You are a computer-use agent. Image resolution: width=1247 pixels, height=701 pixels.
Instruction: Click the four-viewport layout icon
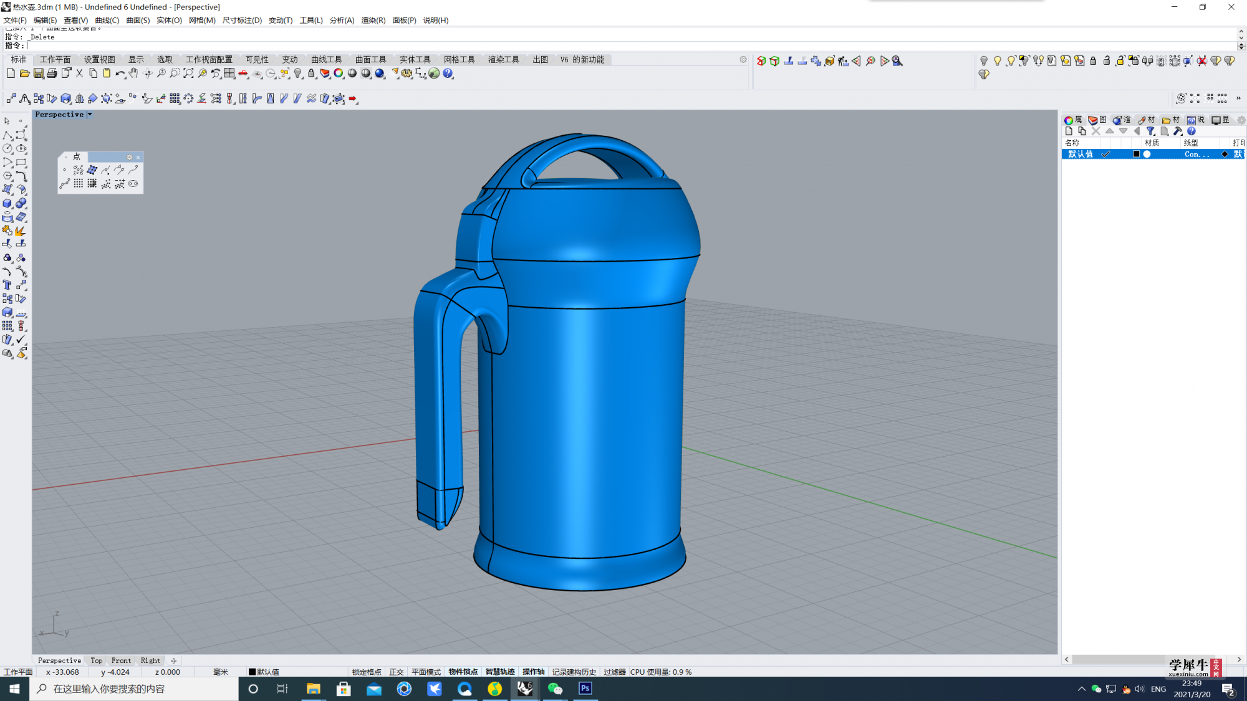coord(229,74)
